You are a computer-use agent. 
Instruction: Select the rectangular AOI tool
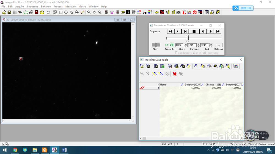(61, 12)
